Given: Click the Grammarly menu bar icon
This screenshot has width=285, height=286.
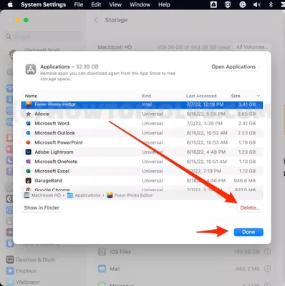Looking at the screenshot, I should (243, 4).
